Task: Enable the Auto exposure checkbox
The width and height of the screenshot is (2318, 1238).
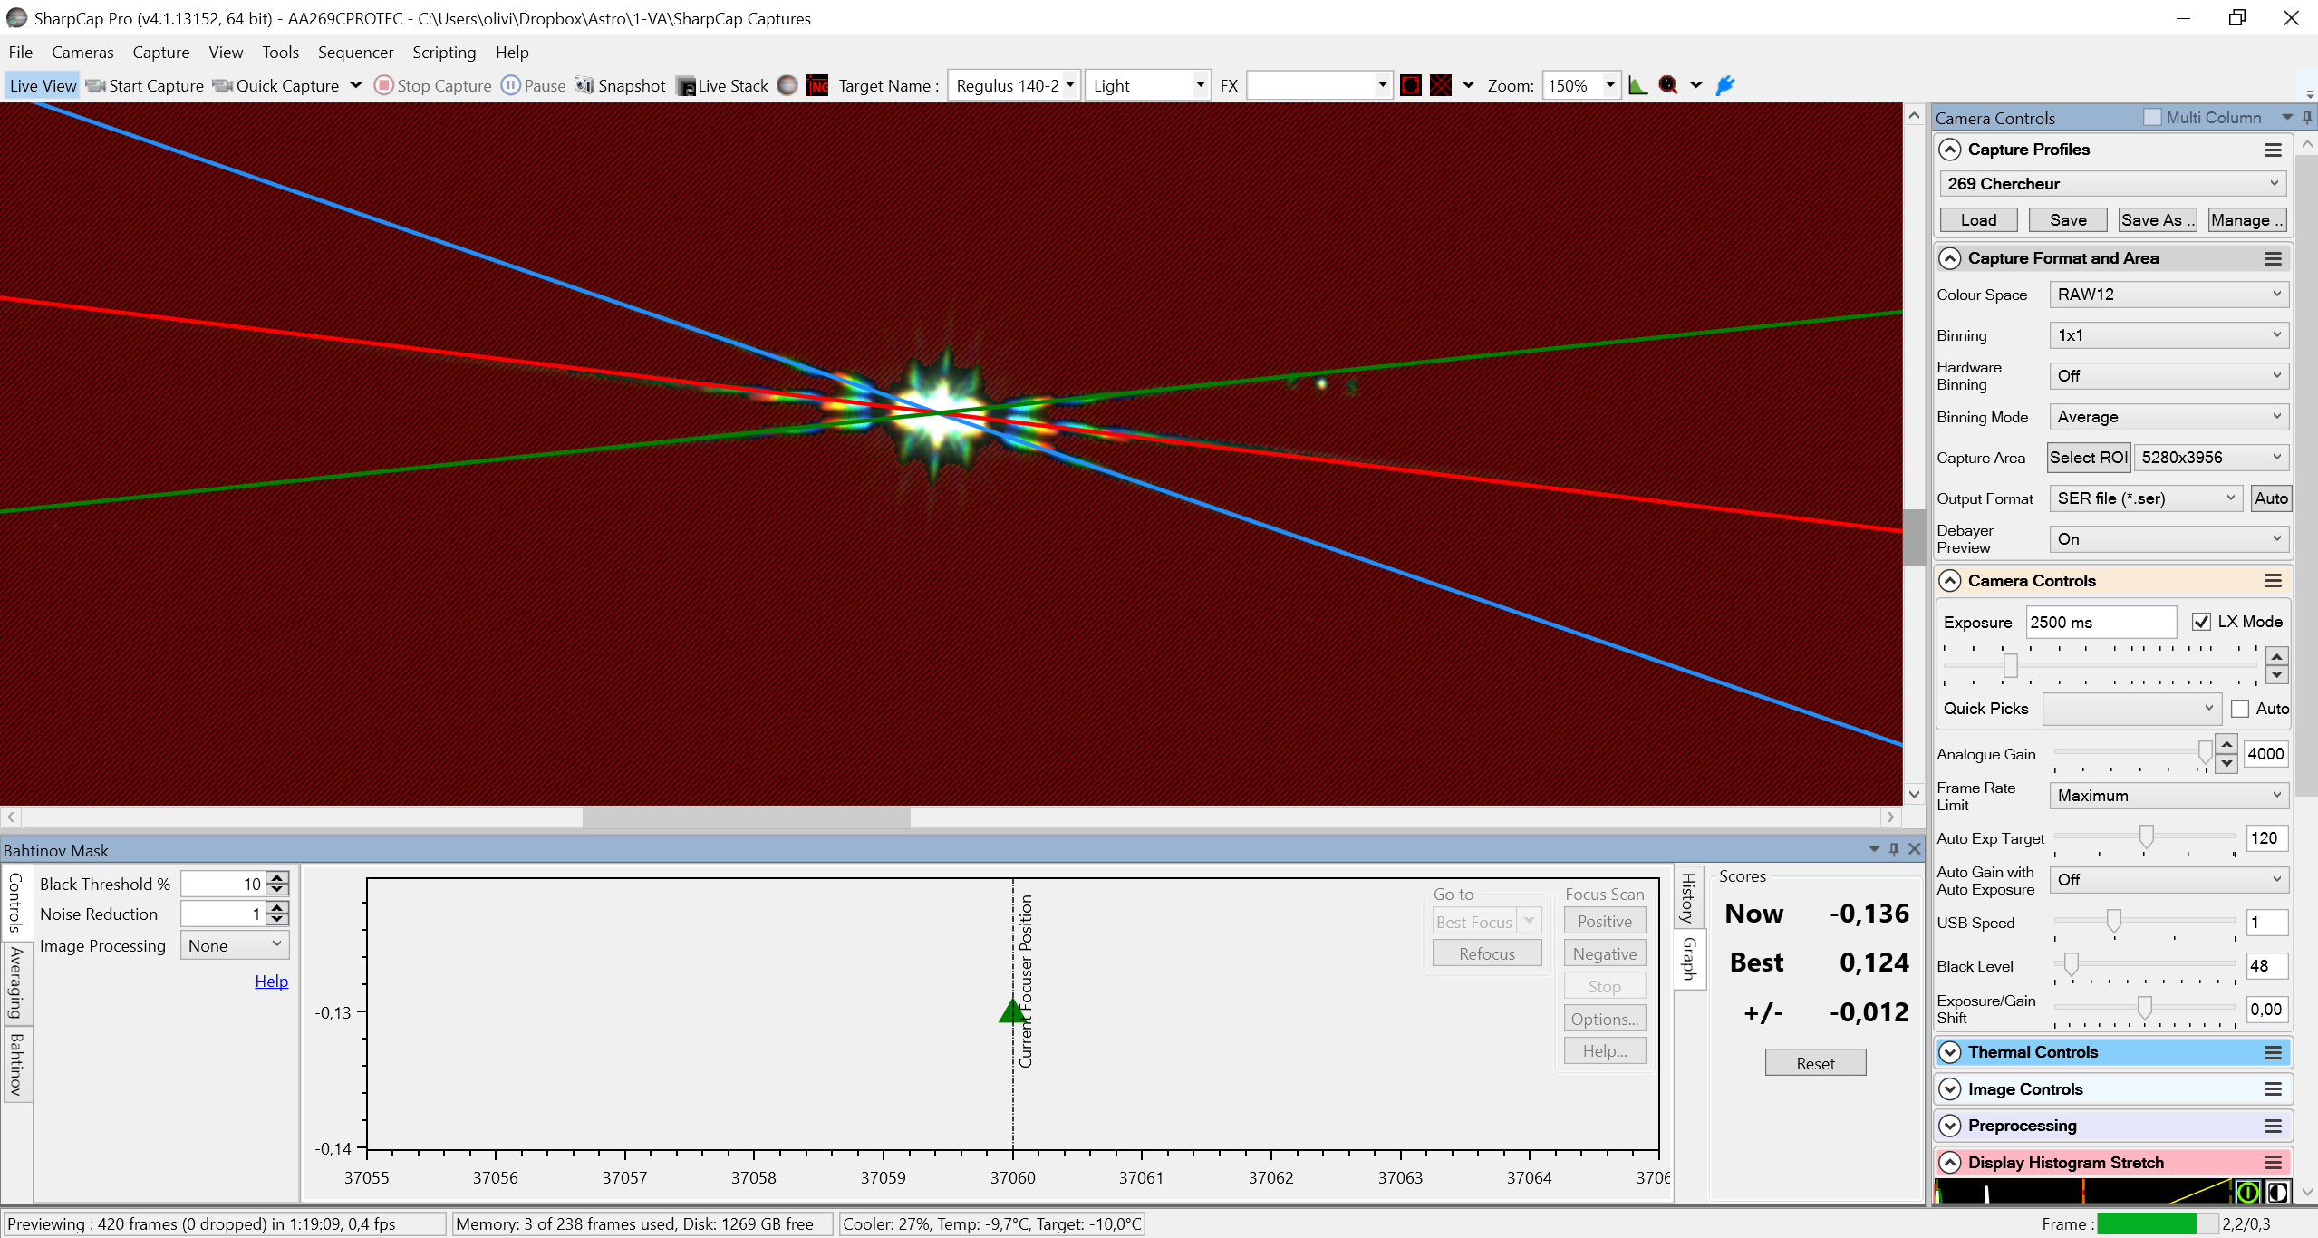Action: (x=2240, y=709)
